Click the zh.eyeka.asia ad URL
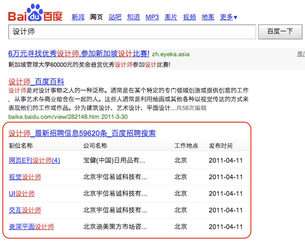Screen dimensions: 305x241 pyautogui.click(x=170, y=54)
